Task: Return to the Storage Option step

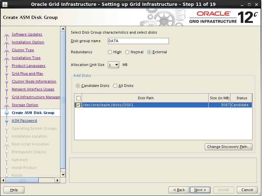Action: tap(25, 105)
